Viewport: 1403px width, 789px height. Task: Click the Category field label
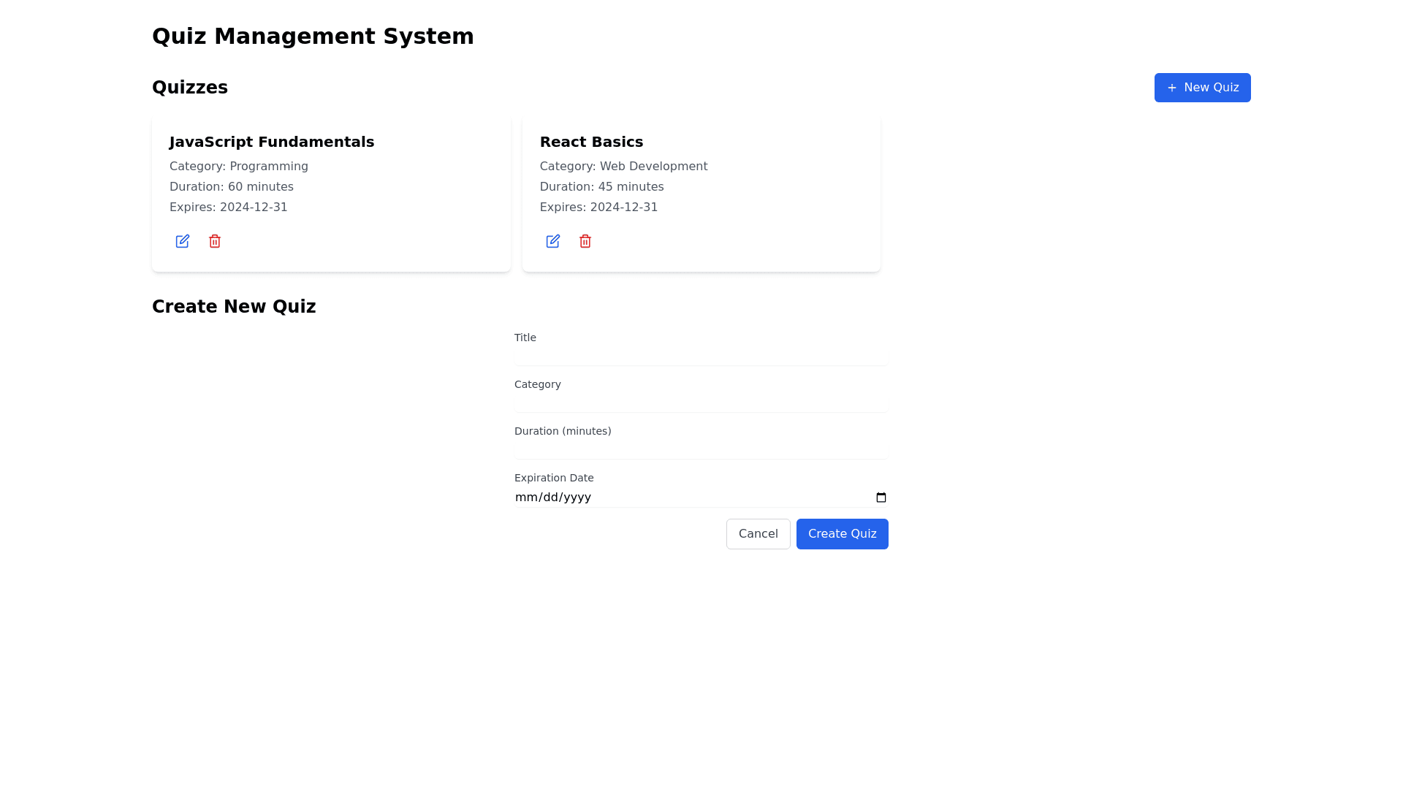(537, 384)
